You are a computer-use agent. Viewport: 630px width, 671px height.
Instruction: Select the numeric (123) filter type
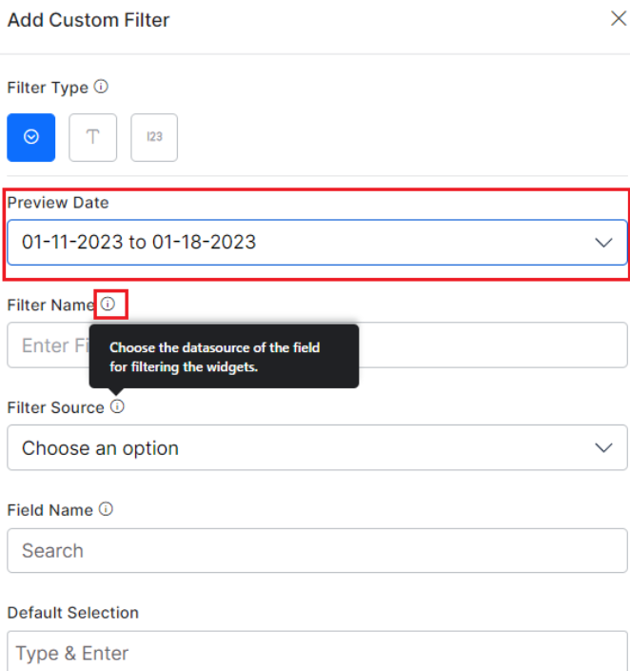(154, 137)
